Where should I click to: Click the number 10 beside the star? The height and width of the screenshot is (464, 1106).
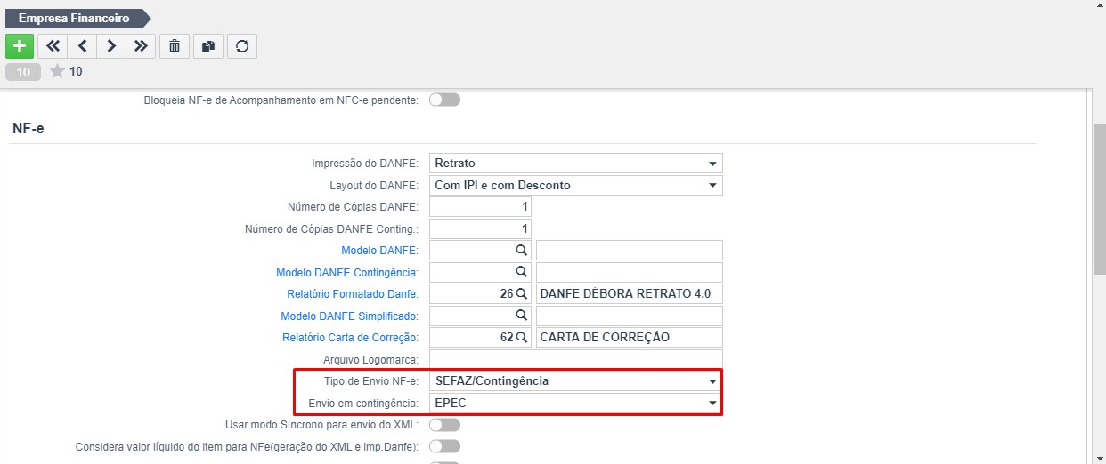(76, 72)
